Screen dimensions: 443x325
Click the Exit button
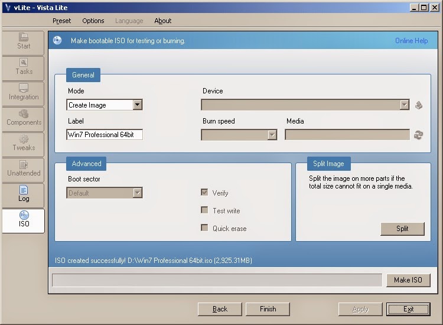tap(409, 309)
